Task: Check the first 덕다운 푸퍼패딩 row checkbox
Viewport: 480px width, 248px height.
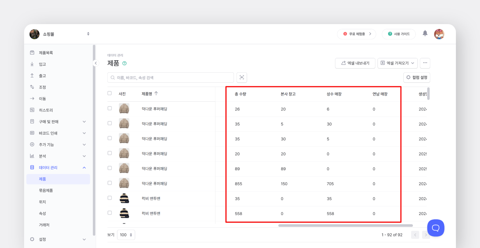Action: click(110, 108)
